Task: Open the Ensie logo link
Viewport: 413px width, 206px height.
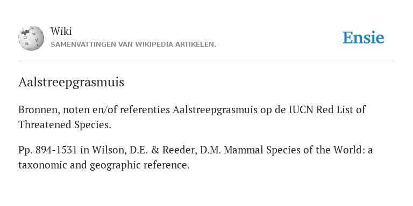Action: [364, 38]
